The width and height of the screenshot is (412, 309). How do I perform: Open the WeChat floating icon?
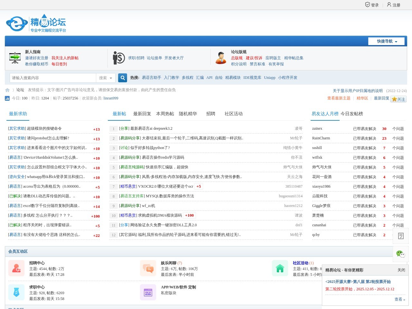click(x=400, y=254)
